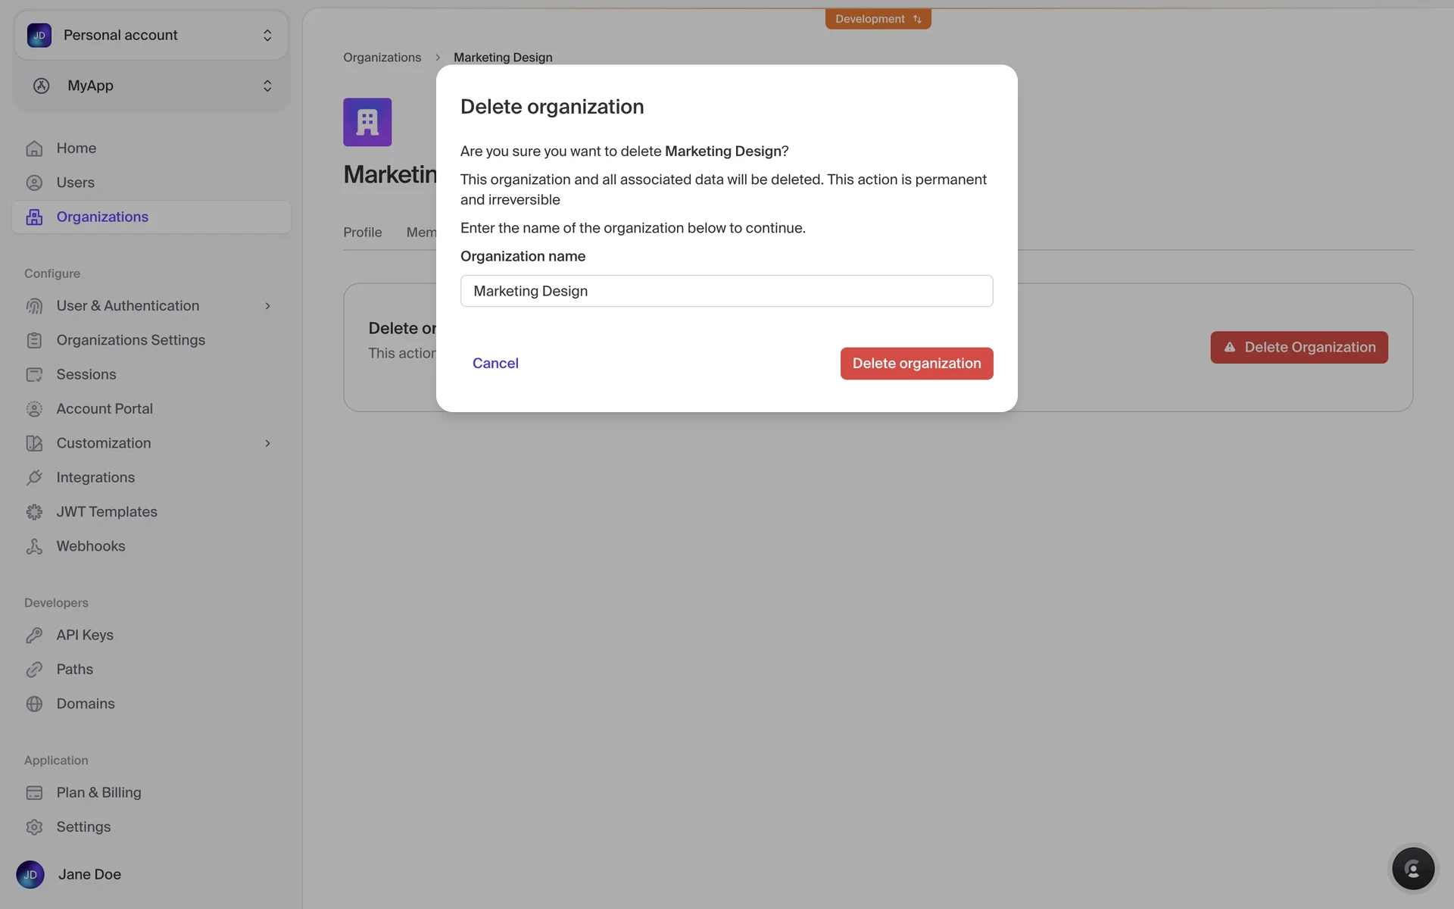Click the Domains globe icon
Image resolution: width=1454 pixels, height=909 pixels.
pos(34,704)
